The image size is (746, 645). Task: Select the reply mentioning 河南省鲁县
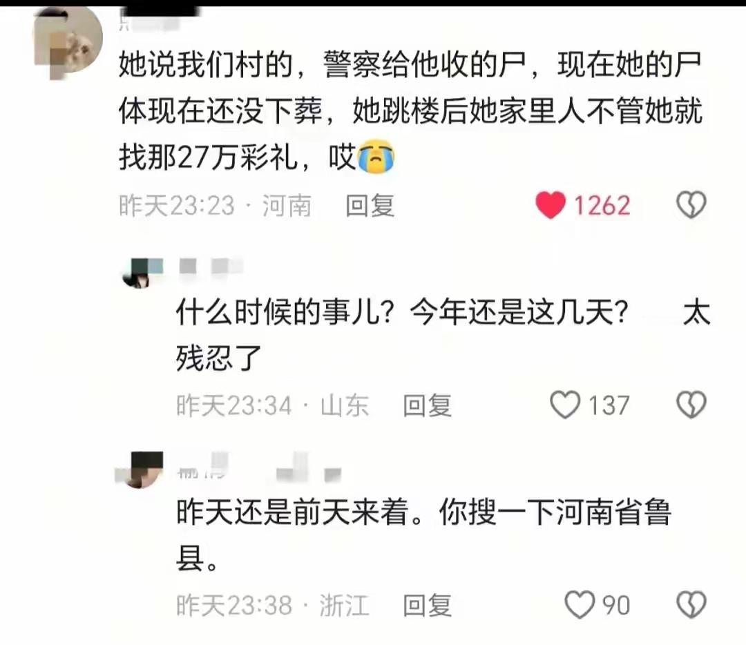coord(423,535)
